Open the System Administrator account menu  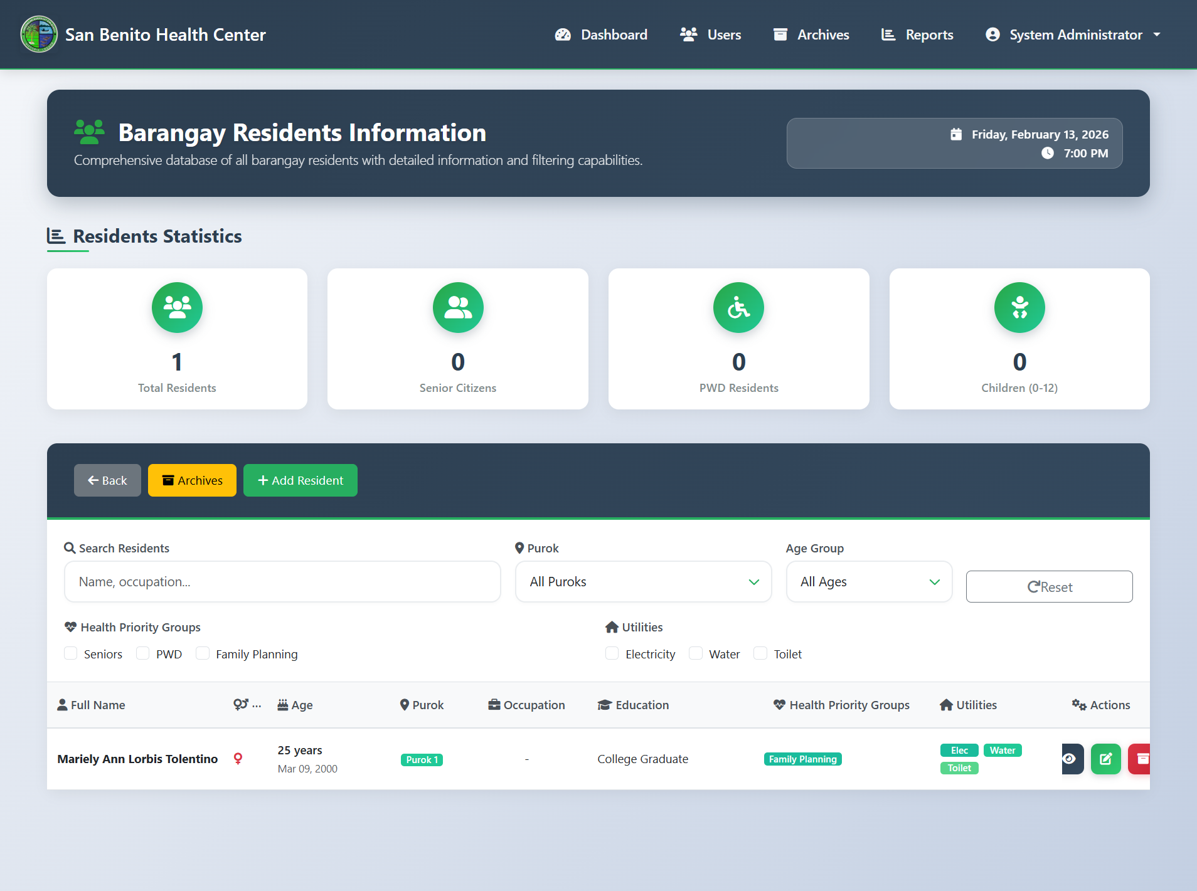[1073, 34]
